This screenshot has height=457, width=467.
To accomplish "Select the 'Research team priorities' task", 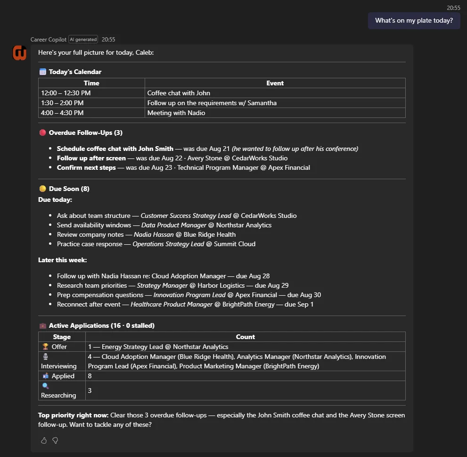I will point(173,286).
